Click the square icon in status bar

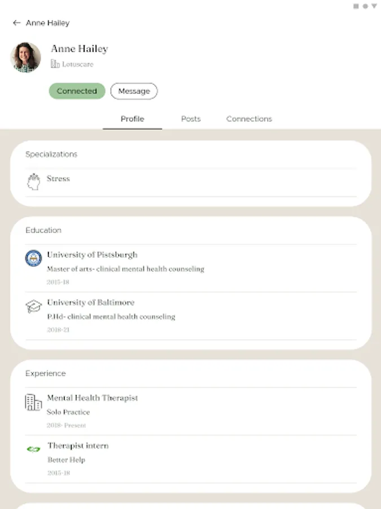tap(356, 6)
